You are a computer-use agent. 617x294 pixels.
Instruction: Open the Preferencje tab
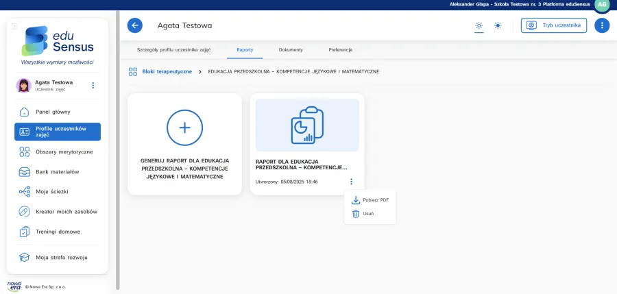point(340,50)
